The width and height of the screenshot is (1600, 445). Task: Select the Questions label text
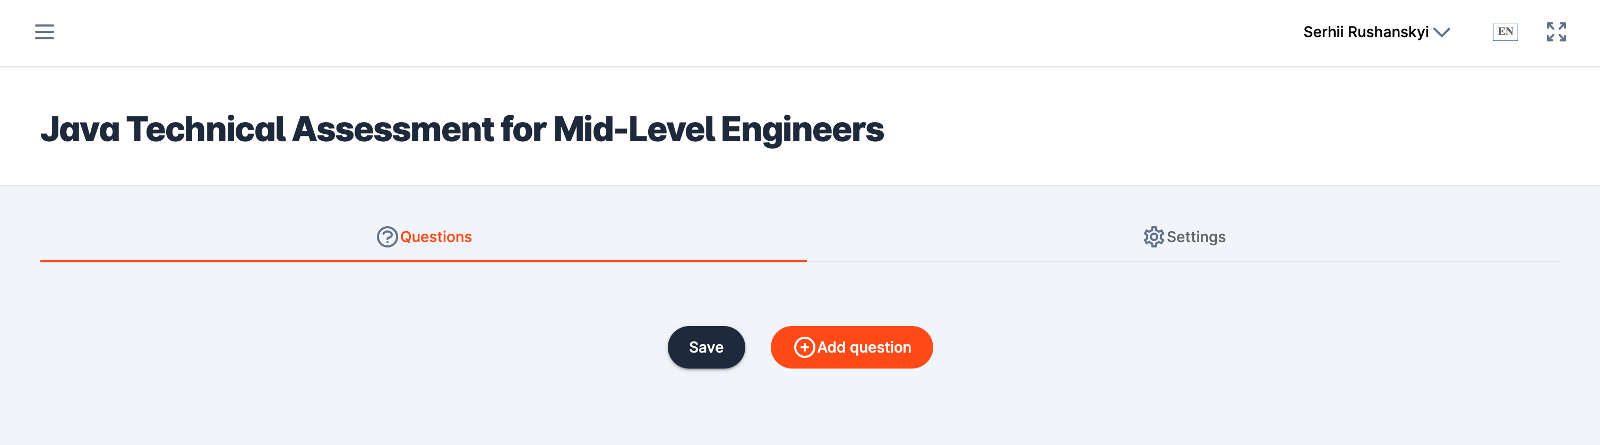436,237
